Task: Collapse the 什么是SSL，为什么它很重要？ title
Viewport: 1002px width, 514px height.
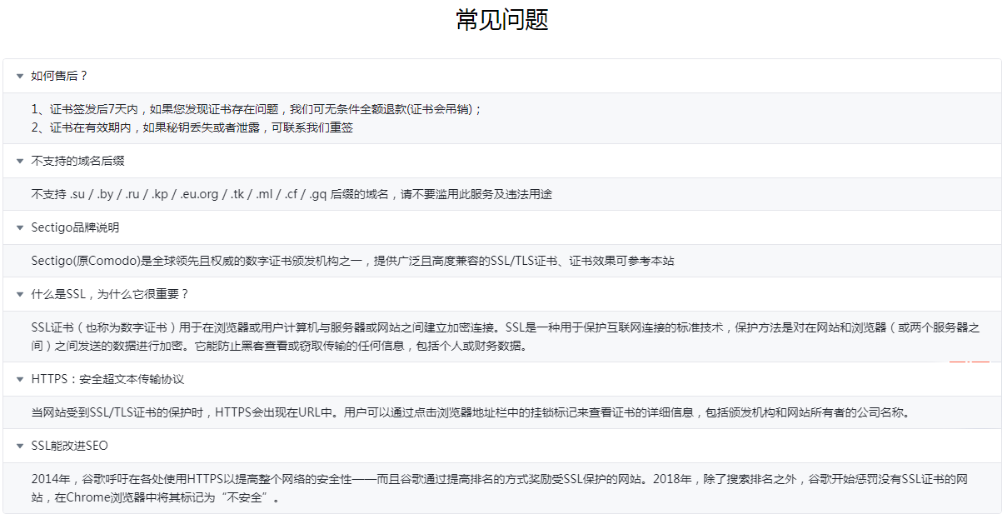Action: (x=110, y=294)
